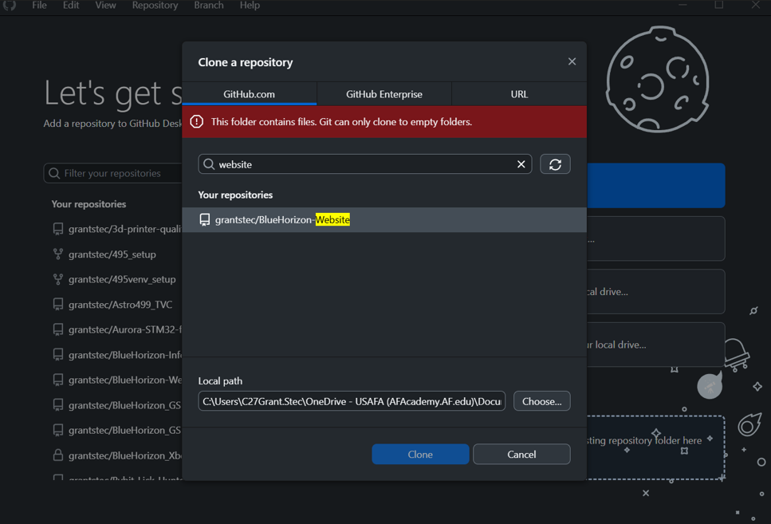This screenshot has height=524, width=771.
Task: Click the fork icon next to 495venv_setup
Action: pyautogui.click(x=58, y=279)
